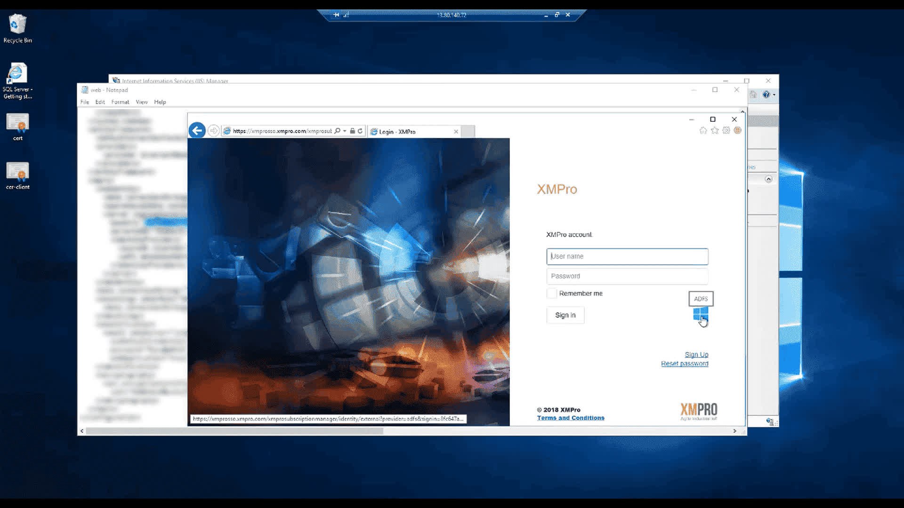Click the browser forward arrow button

pyautogui.click(x=213, y=131)
